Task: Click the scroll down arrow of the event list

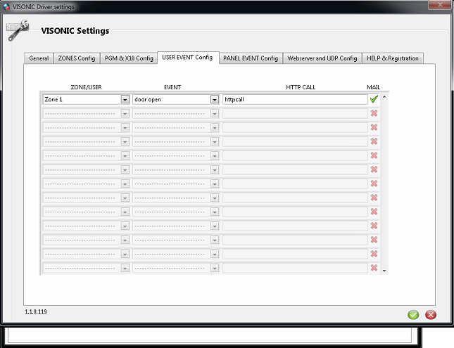Action: point(384,271)
